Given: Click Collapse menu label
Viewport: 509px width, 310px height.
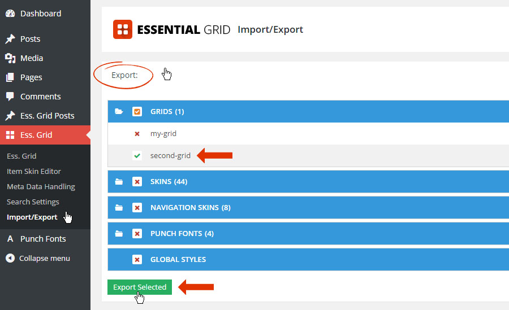Looking at the screenshot, I should tap(45, 259).
